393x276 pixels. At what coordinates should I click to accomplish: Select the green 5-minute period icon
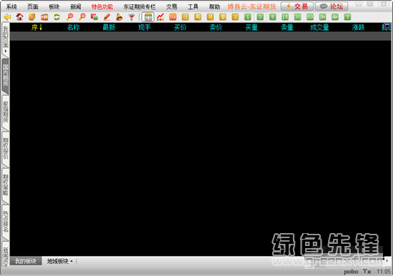(x=272, y=17)
